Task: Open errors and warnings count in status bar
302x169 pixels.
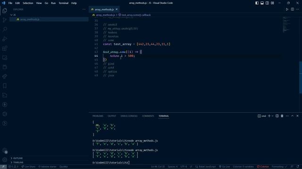Action: (x=13, y=167)
